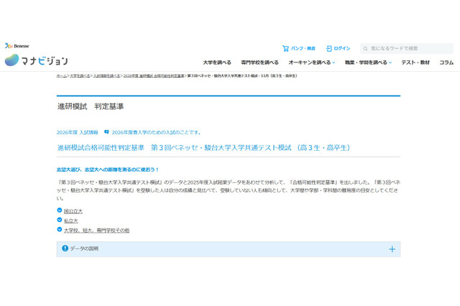Click the 進研模試 判定基準 heading
460x306 pixels.
[91, 106]
